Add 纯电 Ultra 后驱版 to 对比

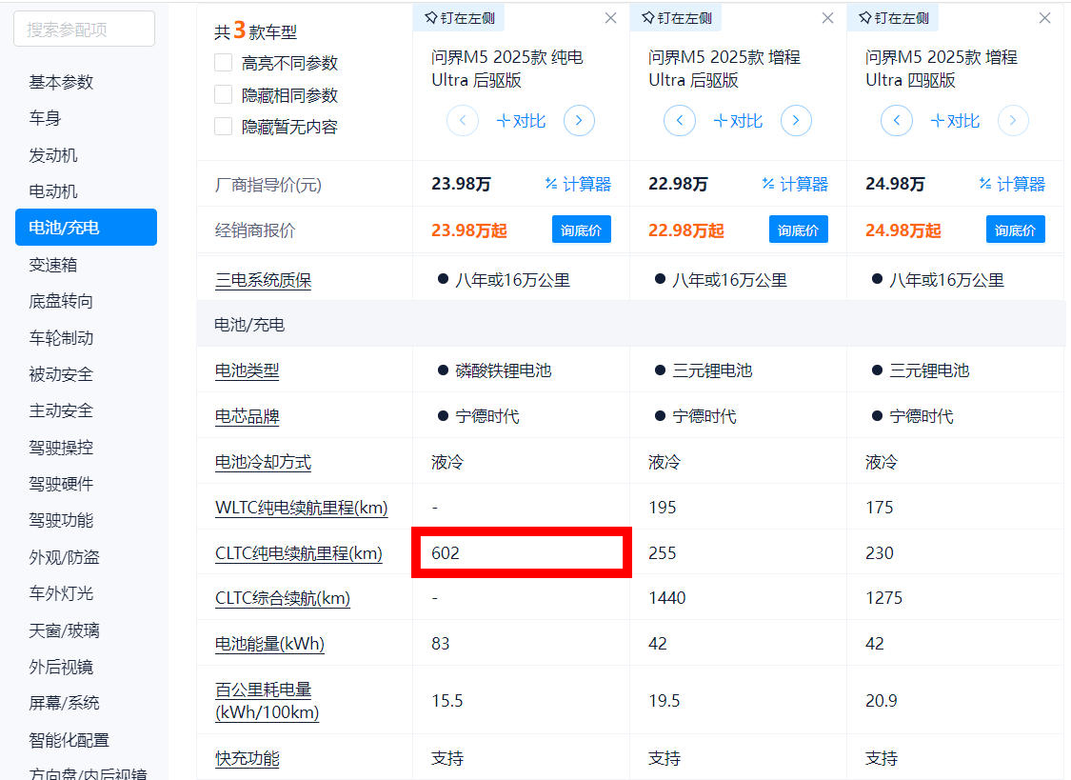521,121
